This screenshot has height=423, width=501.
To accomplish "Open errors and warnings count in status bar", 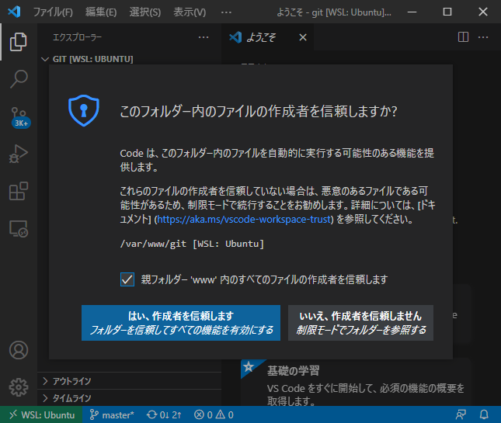I will 214,414.
